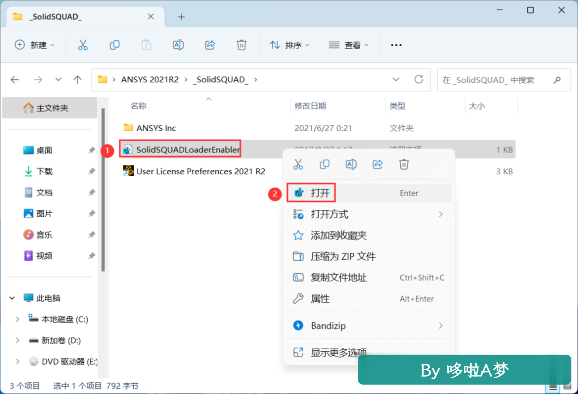Viewport: 578px width, 394px height.
Task: Click the Paste icon in the top toolbar
Action: 146,45
